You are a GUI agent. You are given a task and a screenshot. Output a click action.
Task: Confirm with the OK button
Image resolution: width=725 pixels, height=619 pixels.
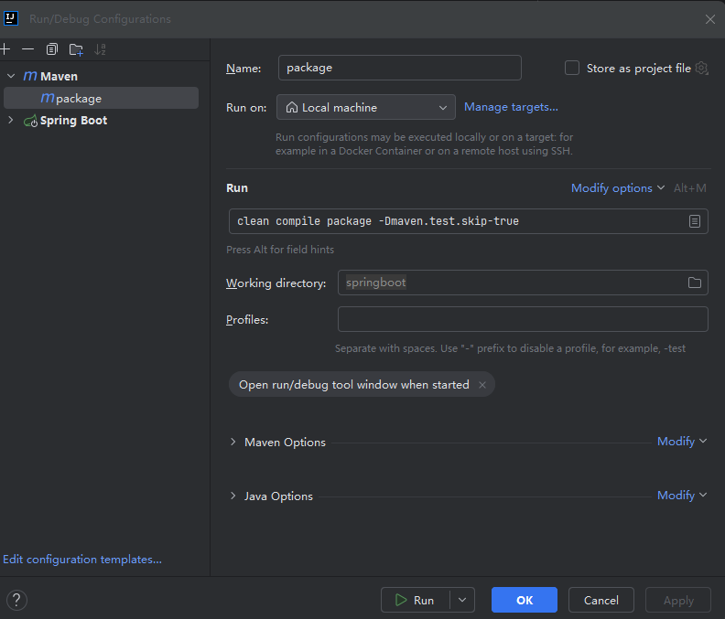pos(525,600)
